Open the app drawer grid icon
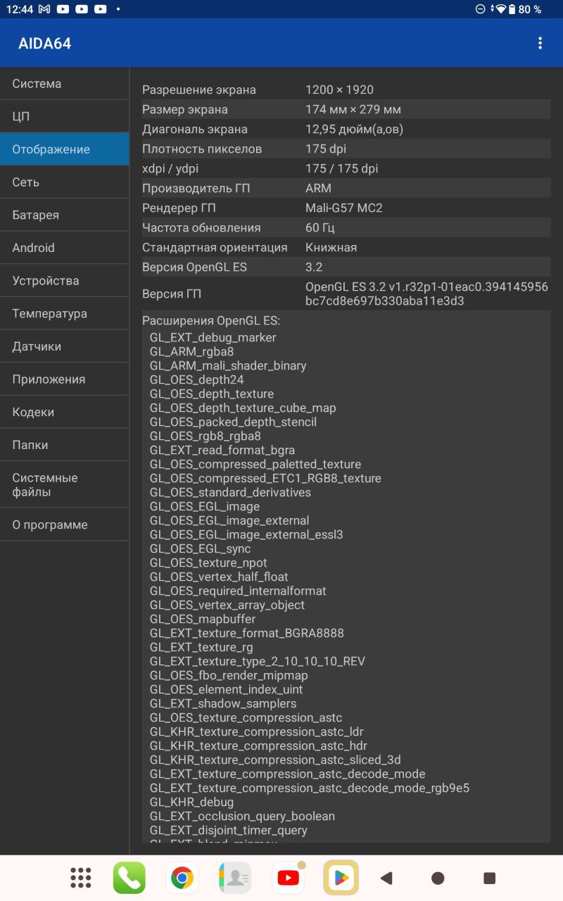Viewport: 563px width, 901px height. click(81, 878)
